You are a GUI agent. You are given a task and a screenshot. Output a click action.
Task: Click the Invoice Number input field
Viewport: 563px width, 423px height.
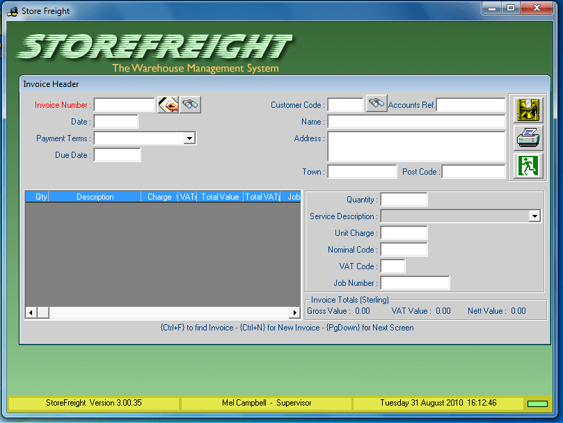click(125, 105)
